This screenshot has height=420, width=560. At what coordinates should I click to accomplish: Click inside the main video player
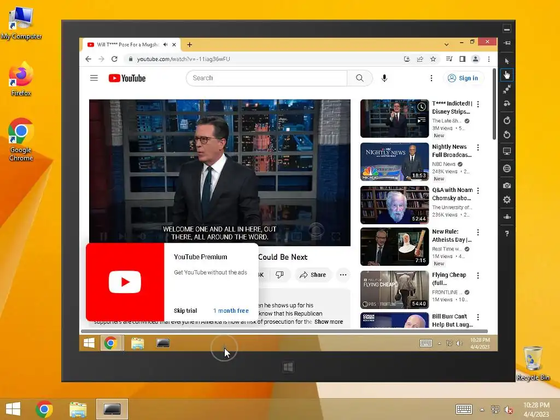(x=220, y=172)
